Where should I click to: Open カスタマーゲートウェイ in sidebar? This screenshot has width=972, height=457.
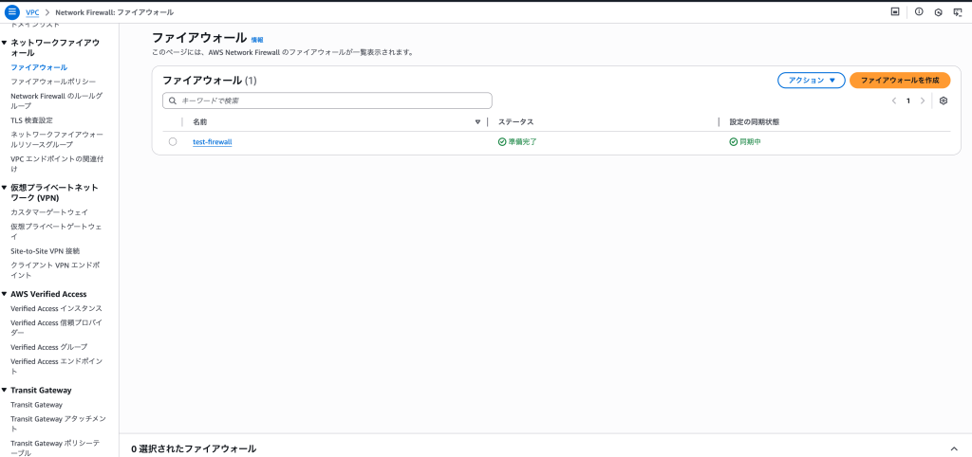tap(49, 211)
